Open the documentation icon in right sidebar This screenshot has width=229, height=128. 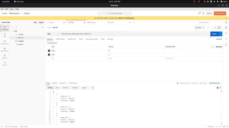coord(226,28)
